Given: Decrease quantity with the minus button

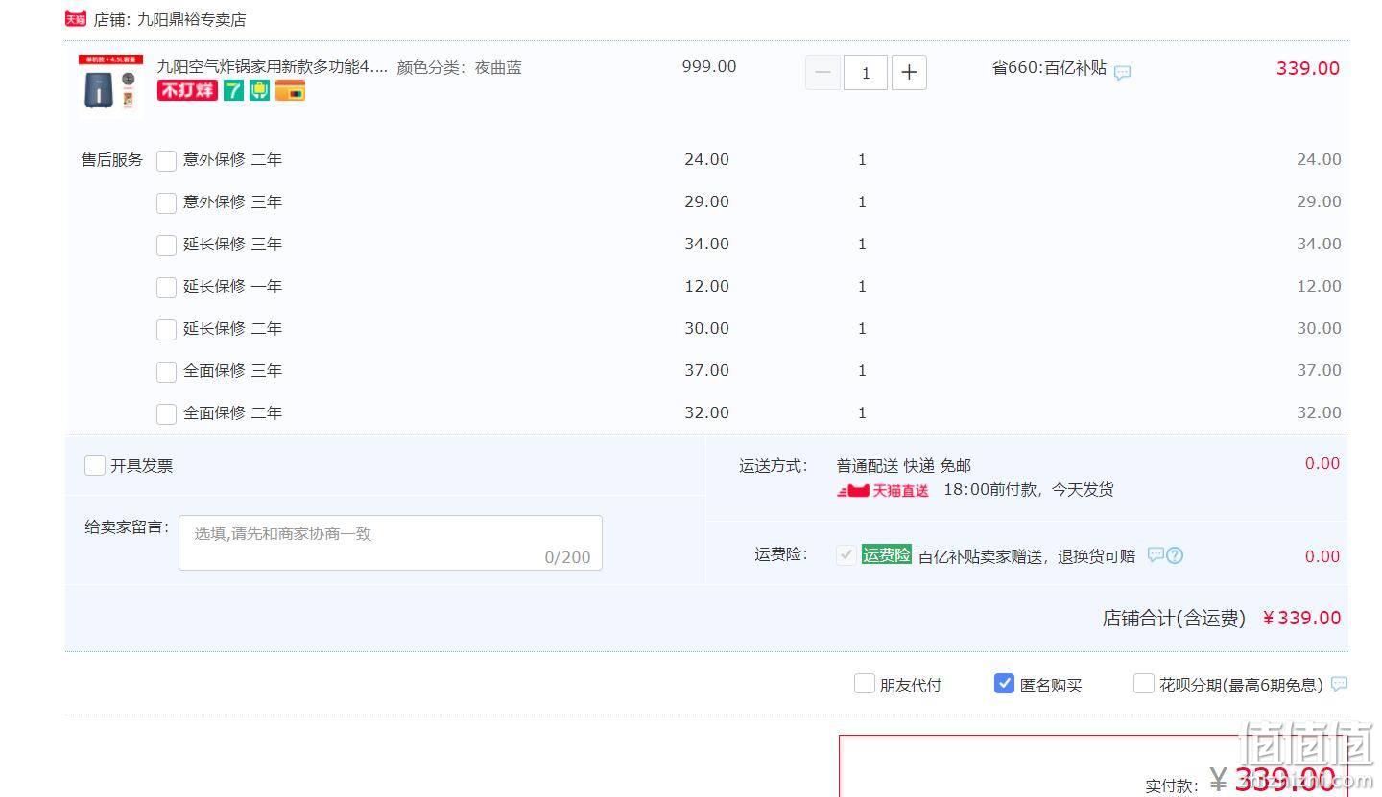Looking at the screenshot, I should tap(822, 72).
